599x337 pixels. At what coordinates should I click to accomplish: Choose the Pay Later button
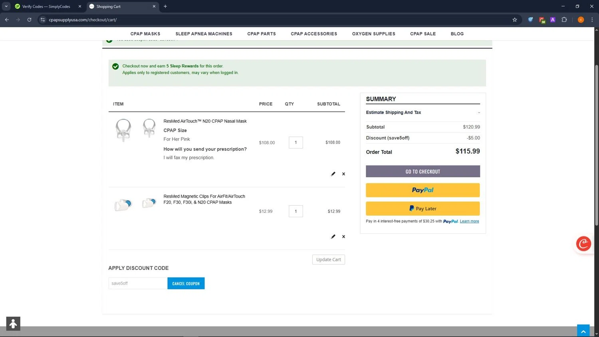423,208
